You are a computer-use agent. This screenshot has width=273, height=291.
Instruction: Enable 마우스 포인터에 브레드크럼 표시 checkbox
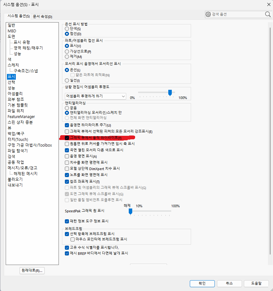[73, 239]
